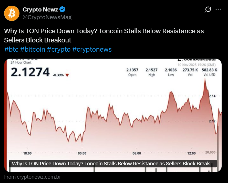Follow the #bitcoin hashtag link

pyautogui.click(x=33, y=49)
